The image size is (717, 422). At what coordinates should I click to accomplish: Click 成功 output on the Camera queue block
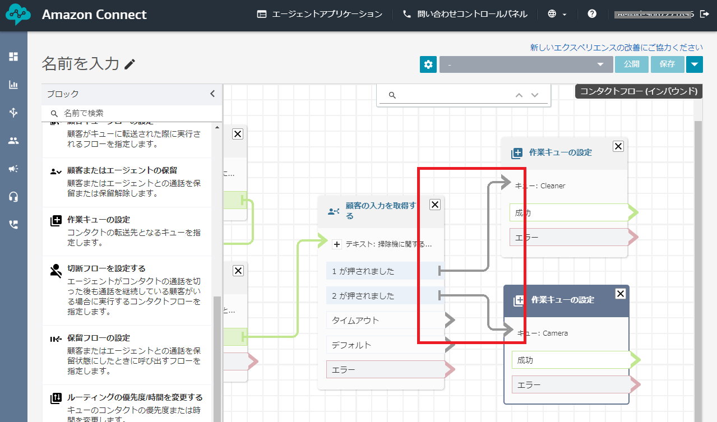click(x=570, y=360)
